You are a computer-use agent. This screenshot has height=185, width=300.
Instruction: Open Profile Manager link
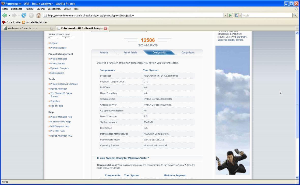(58, 48)
